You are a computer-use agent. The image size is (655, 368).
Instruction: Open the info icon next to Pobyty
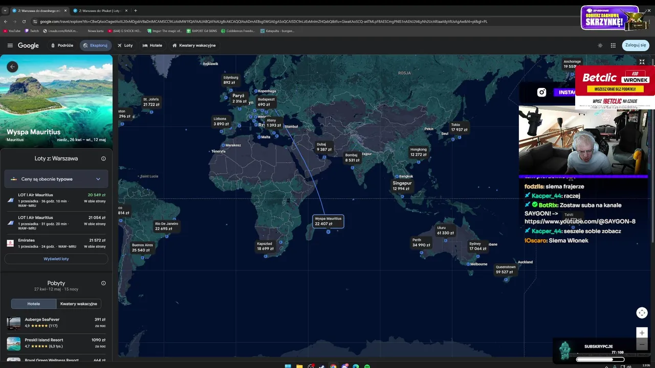[103, 283]
